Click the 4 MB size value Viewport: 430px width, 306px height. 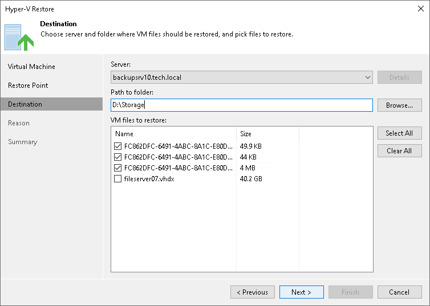[x=248, y=168]
